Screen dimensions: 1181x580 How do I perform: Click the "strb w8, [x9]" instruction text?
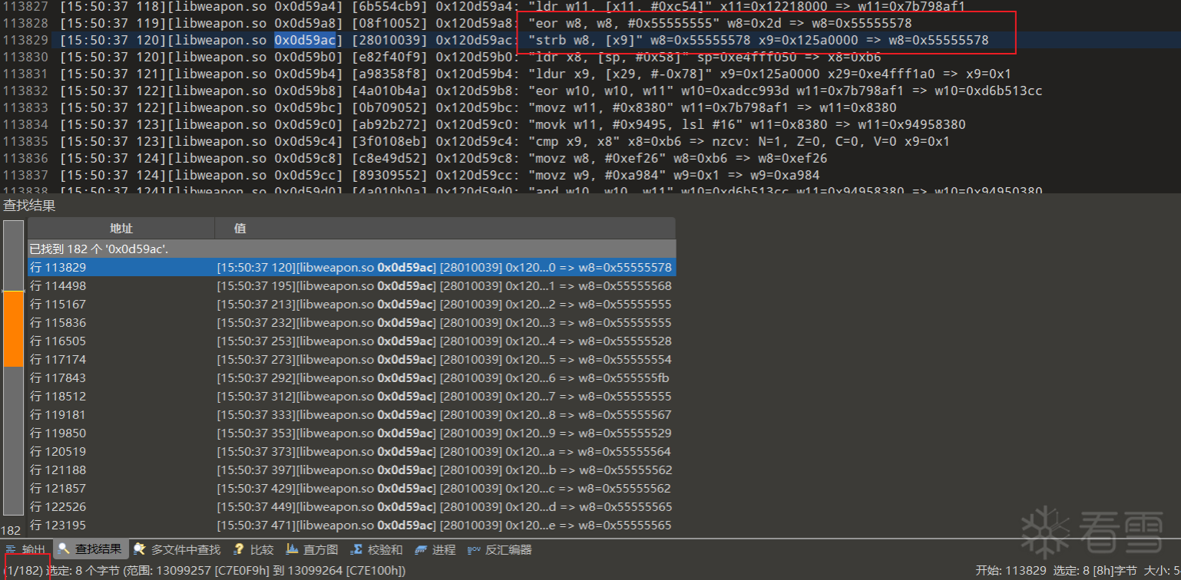point(585,40)
